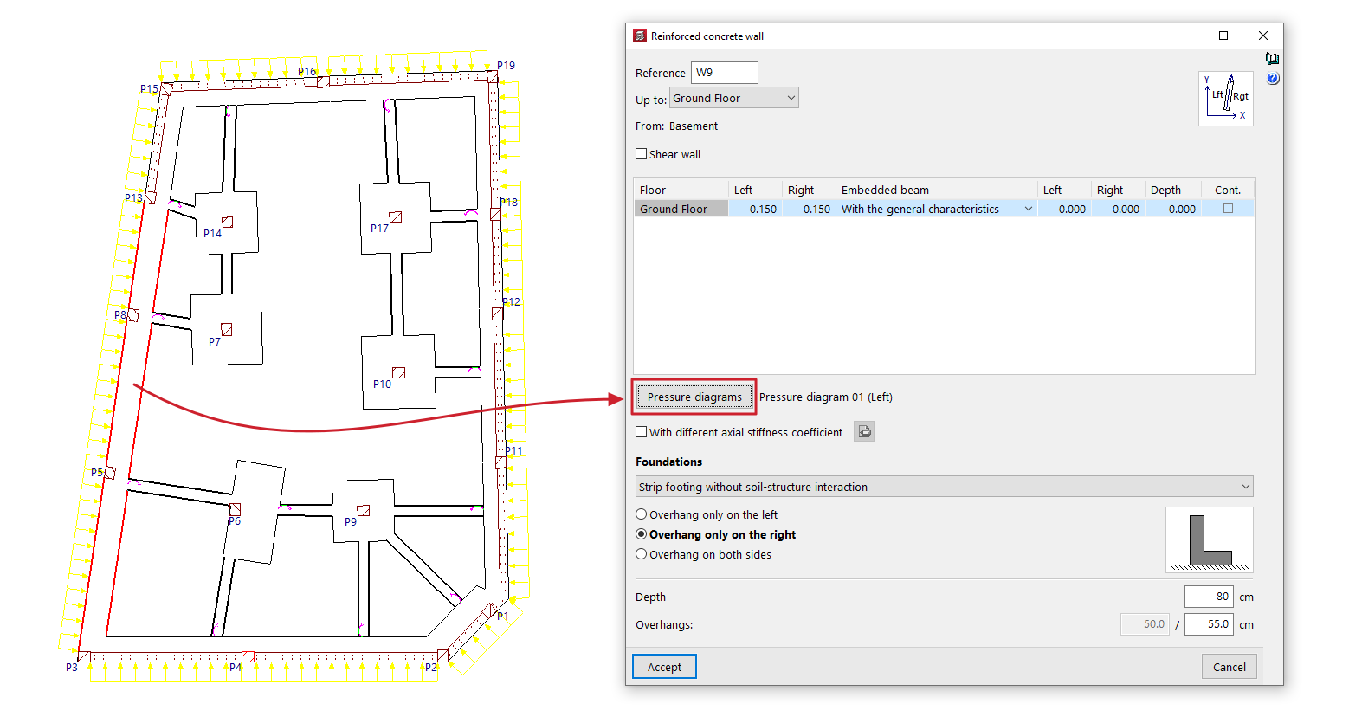Click column P6 in the floor plan
Image resolution: width=1349 pixels, height=717 pixels.
pos(235,509)
